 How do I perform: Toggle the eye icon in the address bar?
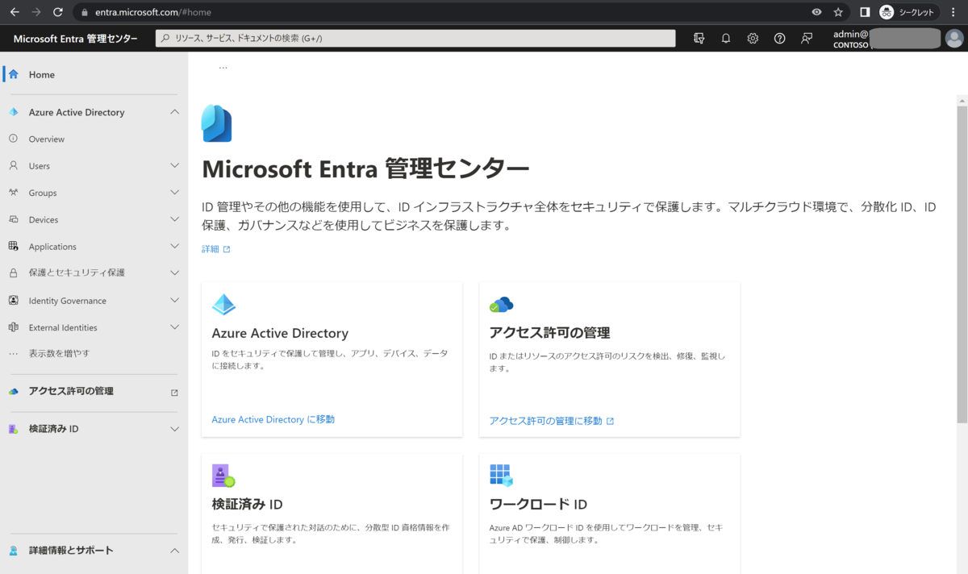[x=818, y=12]
